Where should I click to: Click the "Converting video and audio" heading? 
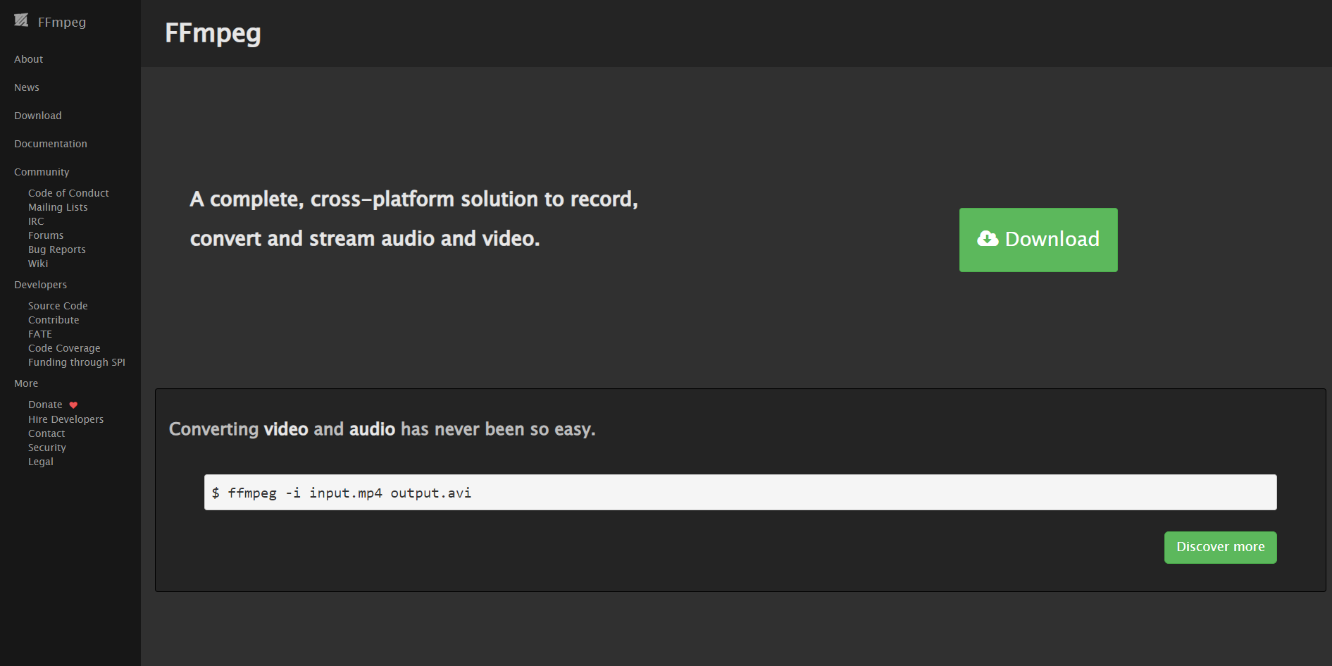(x=382, y=429)
